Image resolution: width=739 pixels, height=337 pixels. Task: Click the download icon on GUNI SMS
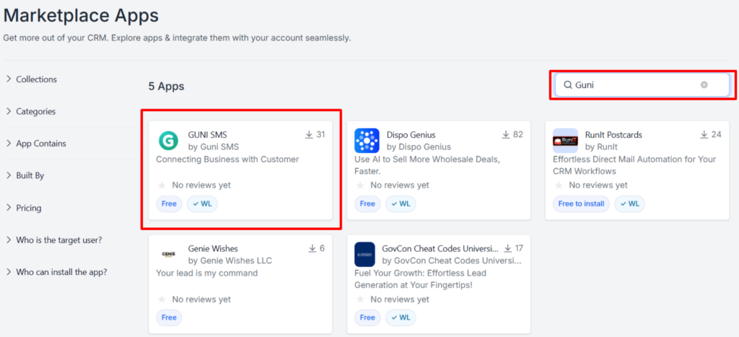coord(309,135)
